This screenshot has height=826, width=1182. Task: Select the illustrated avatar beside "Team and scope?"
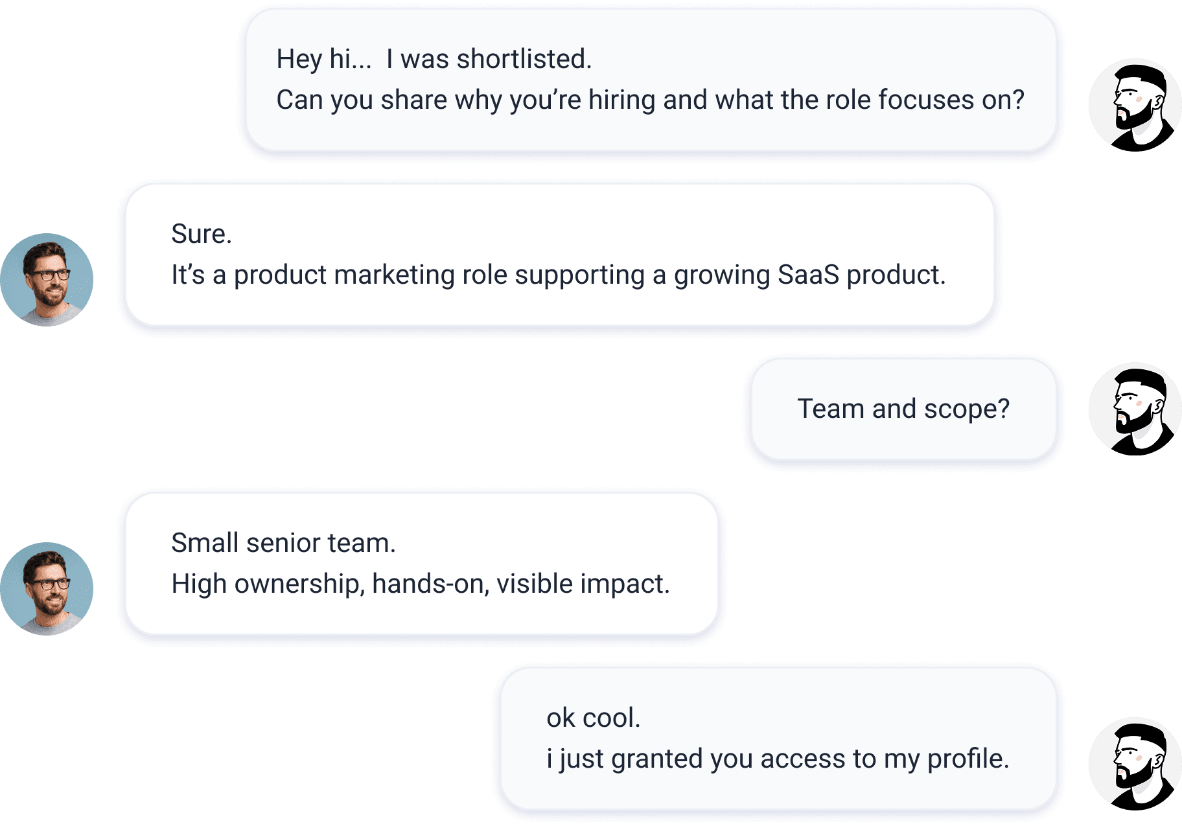pos(1135,409)
